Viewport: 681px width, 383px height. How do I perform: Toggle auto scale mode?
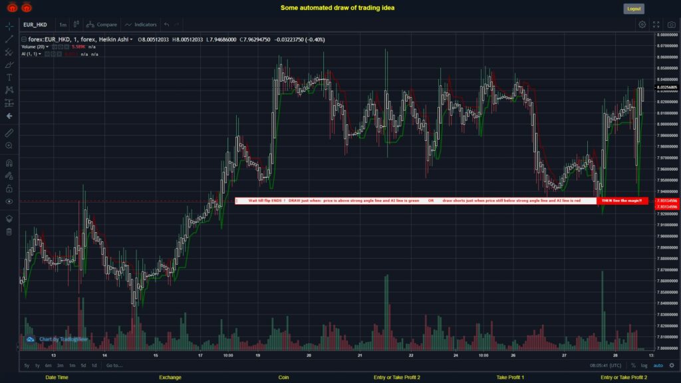[x=658, y=366]
